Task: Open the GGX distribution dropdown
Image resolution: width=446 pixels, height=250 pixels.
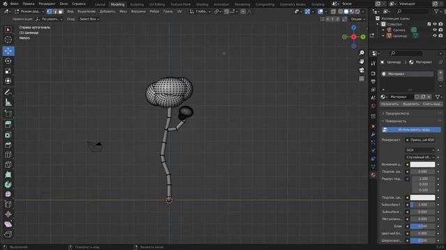Action: point(420,150)
